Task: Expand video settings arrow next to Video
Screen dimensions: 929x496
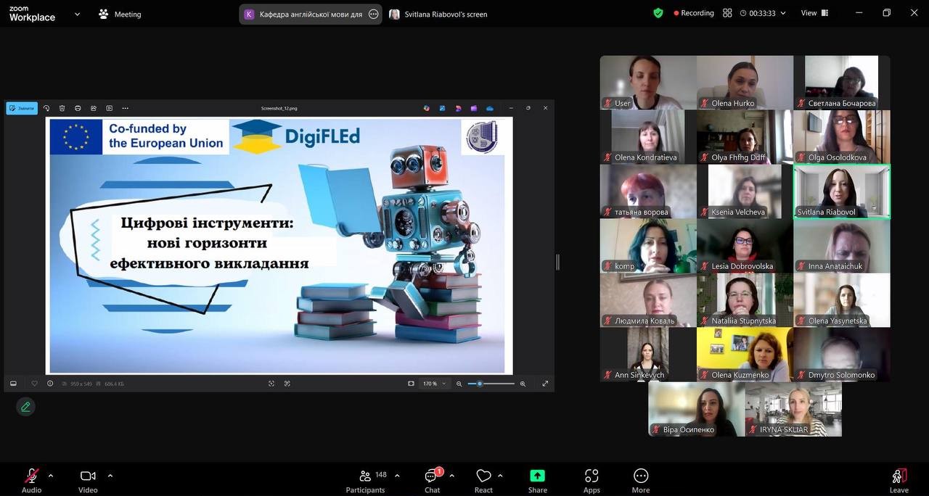Action: pos(110,476)
